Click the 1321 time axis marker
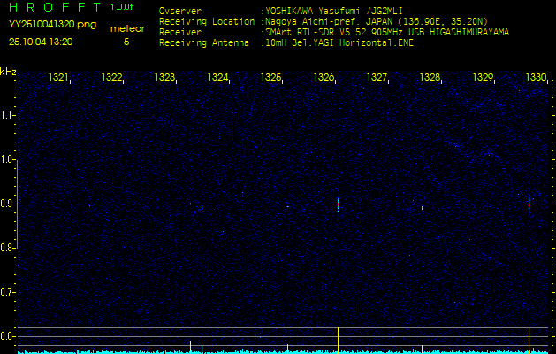Viewport: 556px width, 354px height. (x=58, y=78)
